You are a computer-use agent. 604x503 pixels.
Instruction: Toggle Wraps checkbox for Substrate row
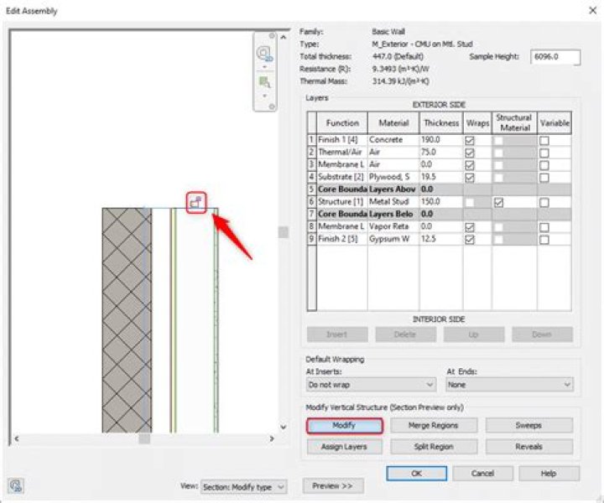[x=470, y=178]
